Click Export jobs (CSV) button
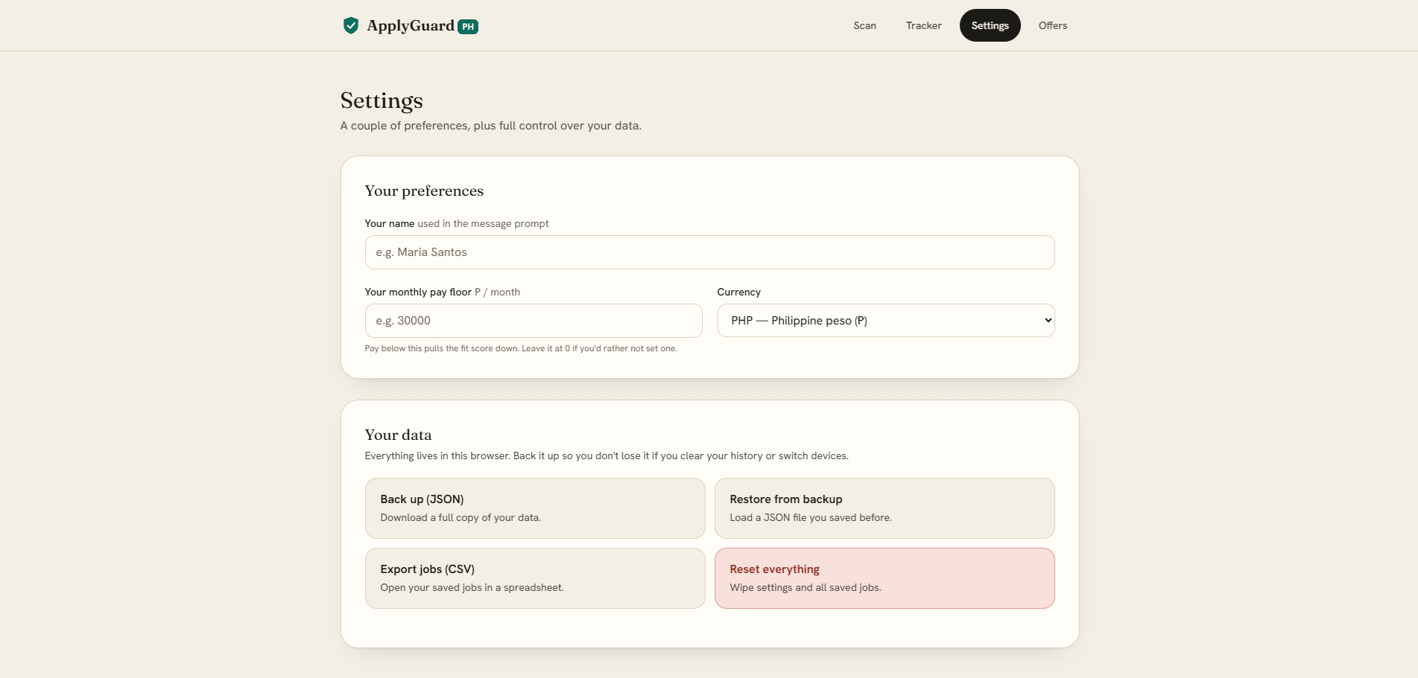 (x=535, y=578)
